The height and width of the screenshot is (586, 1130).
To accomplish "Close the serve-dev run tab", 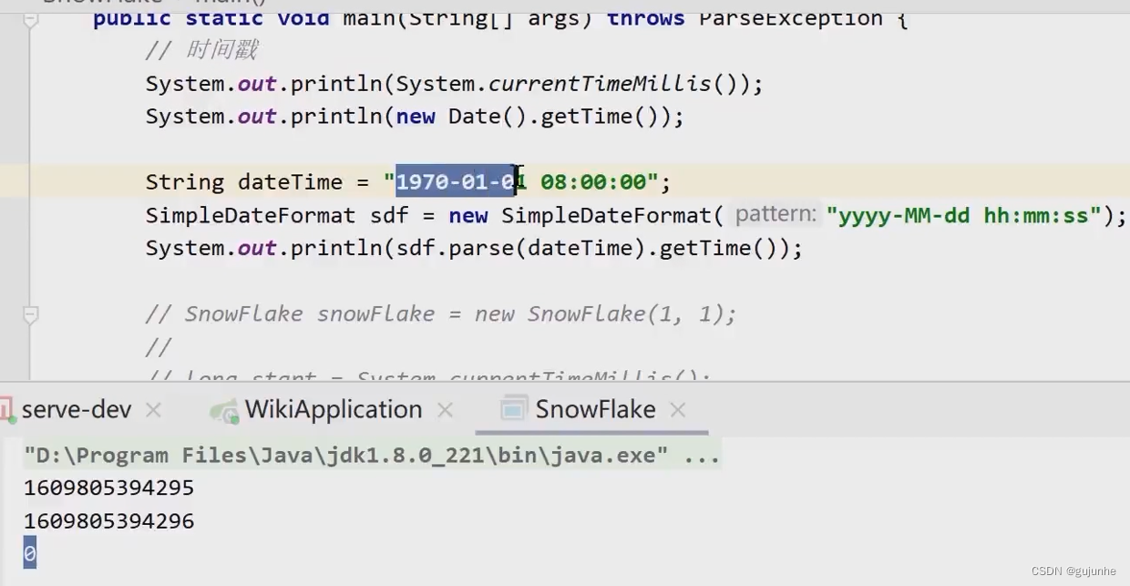I will tap(153, 411).
